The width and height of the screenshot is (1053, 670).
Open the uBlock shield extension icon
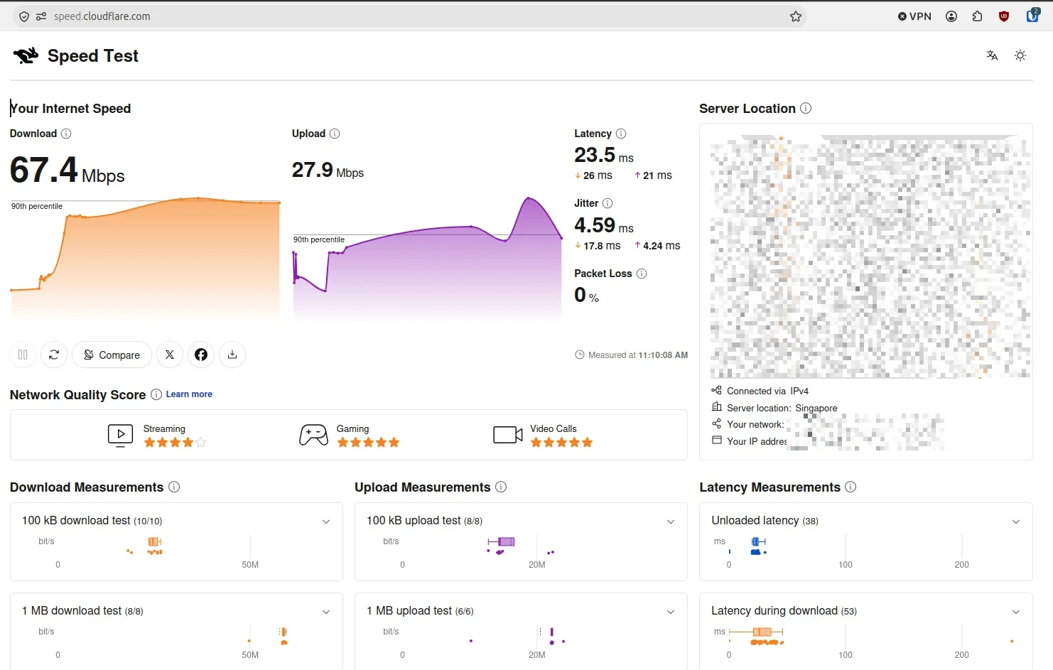tap(1004, 16)
